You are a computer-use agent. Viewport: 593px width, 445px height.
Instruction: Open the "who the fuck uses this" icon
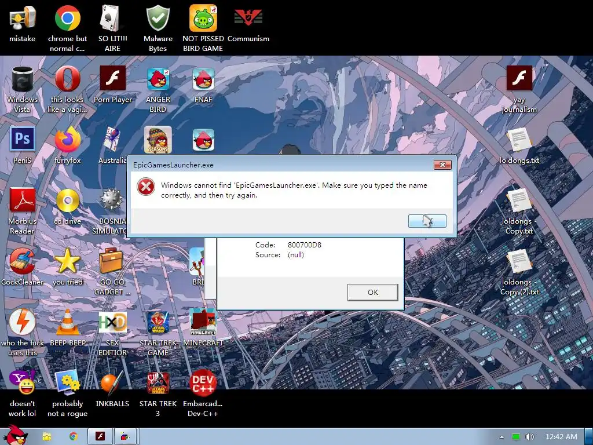[x=23, y=322]
